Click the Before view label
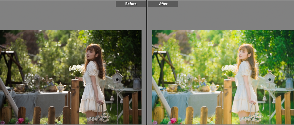The height and width of the screenshot is (125, 294). pyautogui.click(x=131, y=4)
